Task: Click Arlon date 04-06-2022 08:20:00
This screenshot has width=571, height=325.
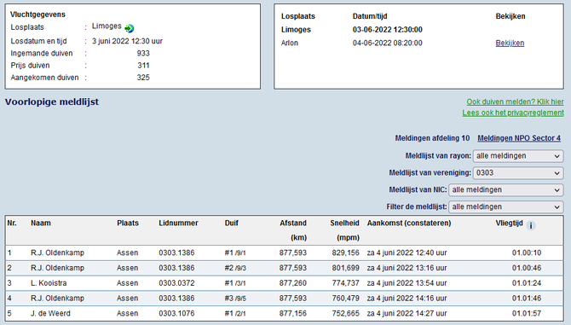Action: click(x=388, y=43)
